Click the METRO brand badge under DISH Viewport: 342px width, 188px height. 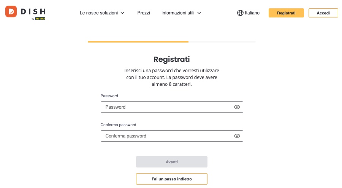coord(40,19)
